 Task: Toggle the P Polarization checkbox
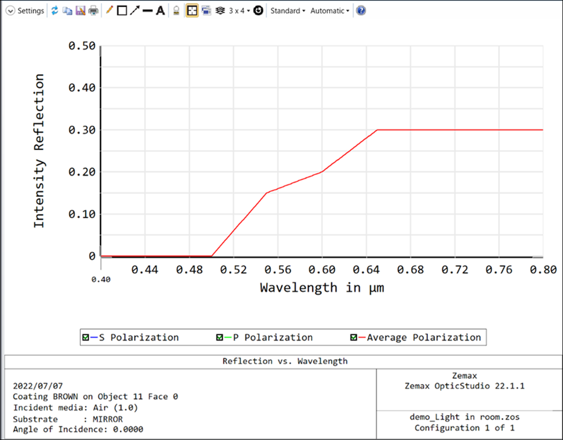click(220, 338)
